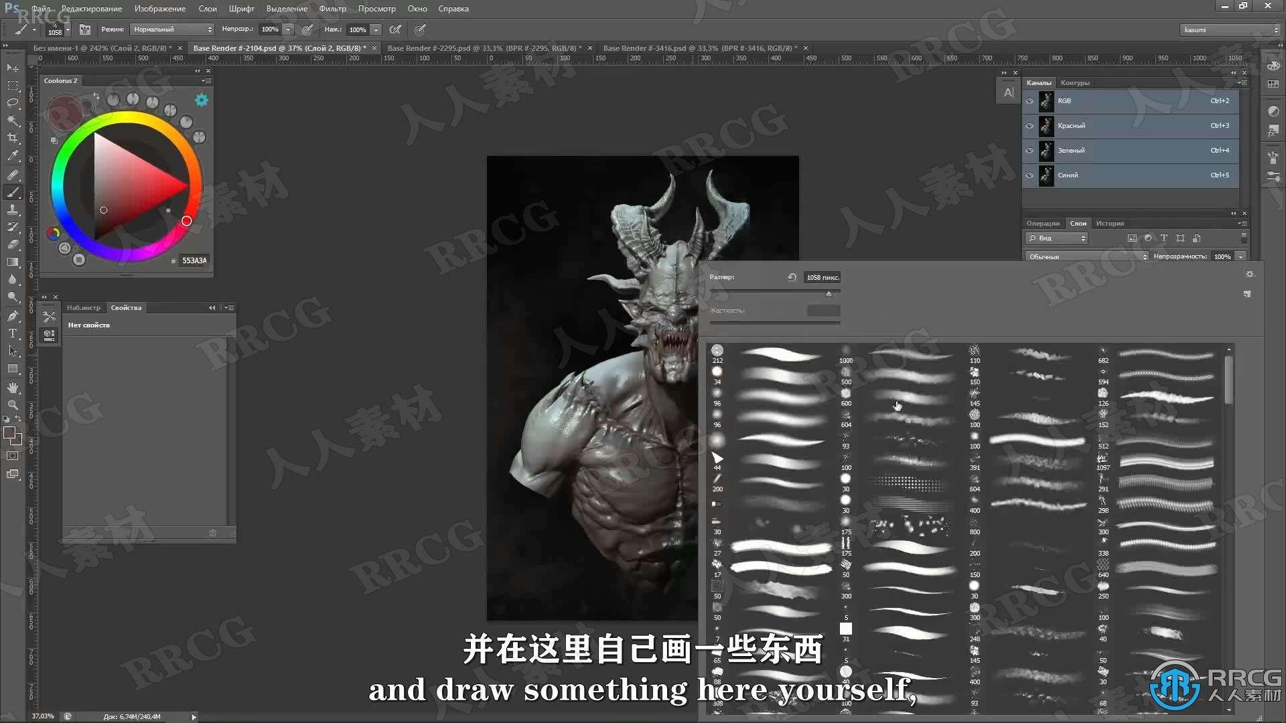Screen dimensions: 1286x723
Task: Select the 1000 size brush preset
Action: [846, 354]
